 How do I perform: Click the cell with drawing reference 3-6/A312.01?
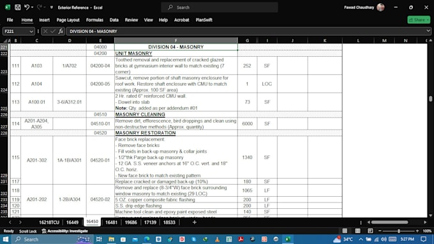click(x=70, y=102)
